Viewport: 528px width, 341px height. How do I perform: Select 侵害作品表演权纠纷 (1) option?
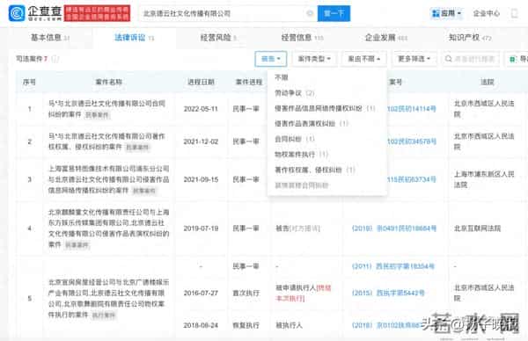[312, 124]
